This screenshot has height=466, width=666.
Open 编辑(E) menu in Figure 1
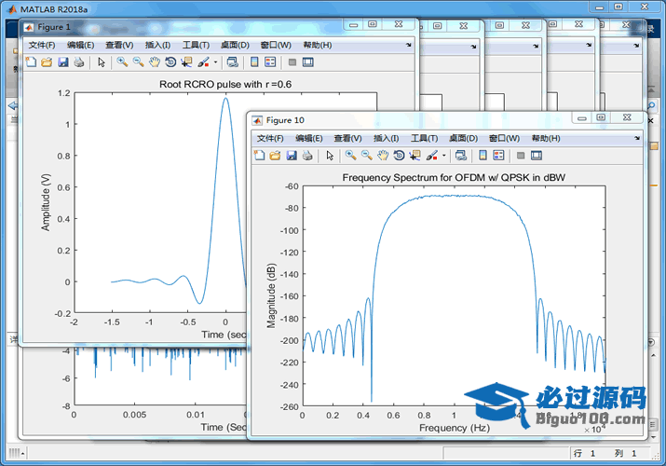(x=80, y=45)
